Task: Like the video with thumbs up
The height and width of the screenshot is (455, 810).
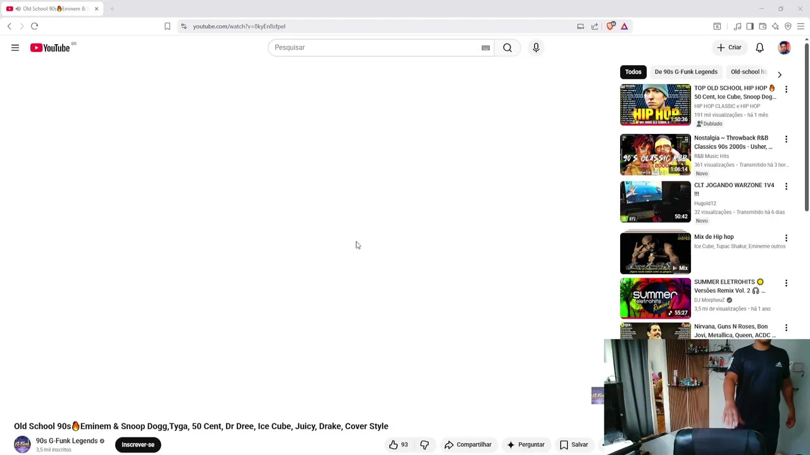Action: 399,445
